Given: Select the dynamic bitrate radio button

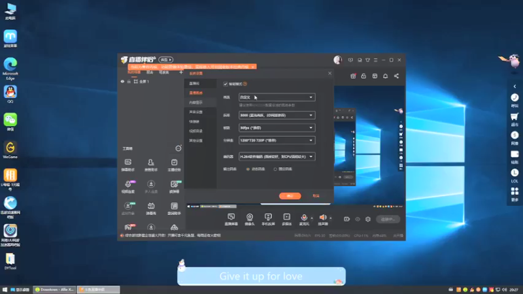Looking at the screenshot, I should pos(248,169).
